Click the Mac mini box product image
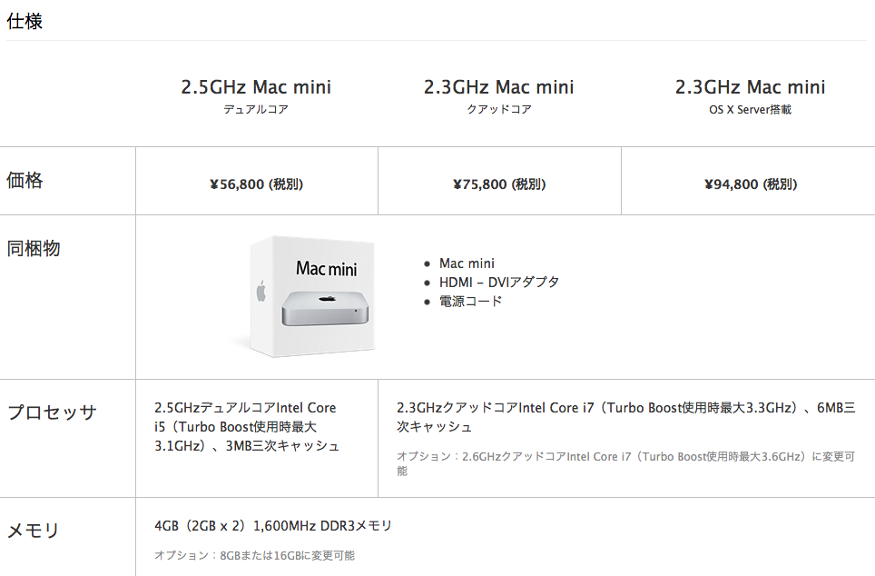Screen dimensions: 875x576 [311, 295]
